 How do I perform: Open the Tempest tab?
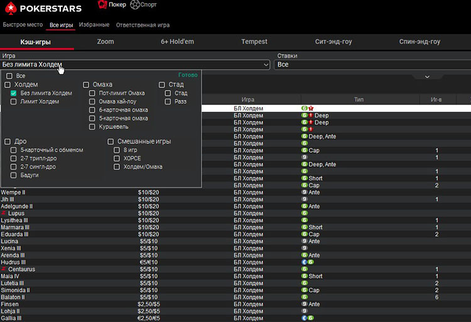[x=254, y=42]
